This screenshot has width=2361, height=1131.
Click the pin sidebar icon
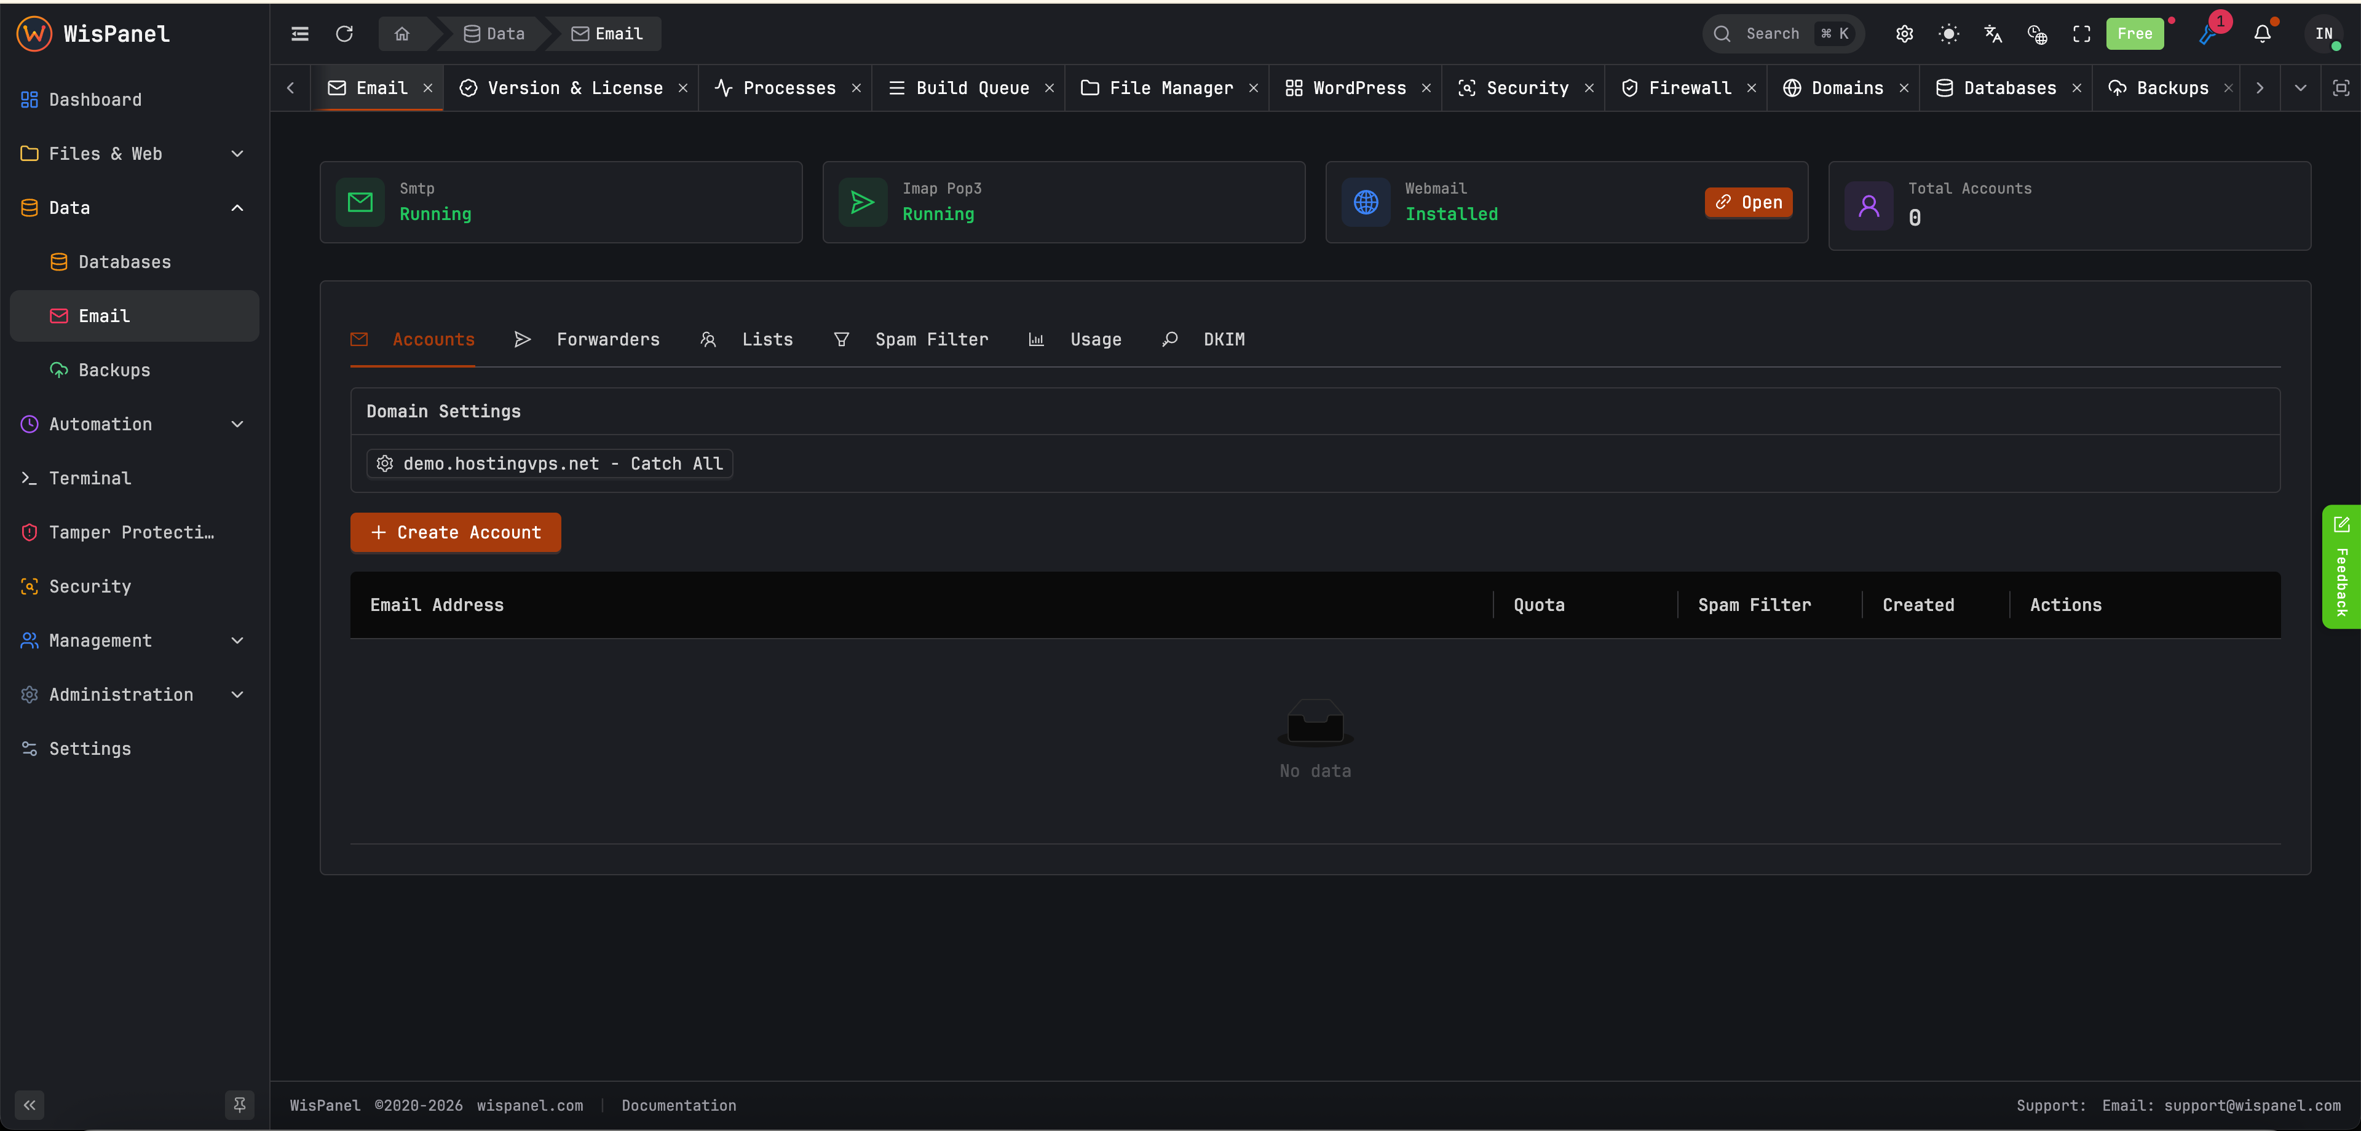point(239,1105)
